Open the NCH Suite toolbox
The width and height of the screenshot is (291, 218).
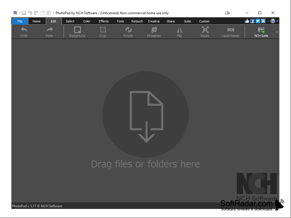click(261, 32)
